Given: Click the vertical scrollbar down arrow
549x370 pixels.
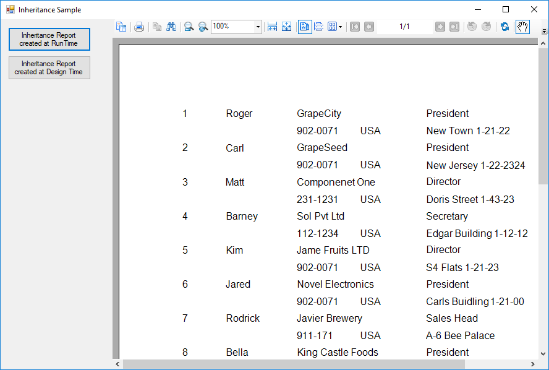Looking at the screenshot, I should click(x=543, y=354).
